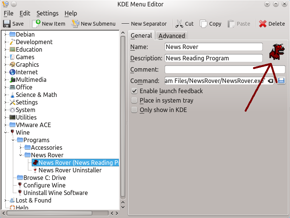290x218 pixels.
Task: Click the Cut scissors icon
Action: click(x=179, y=24)
